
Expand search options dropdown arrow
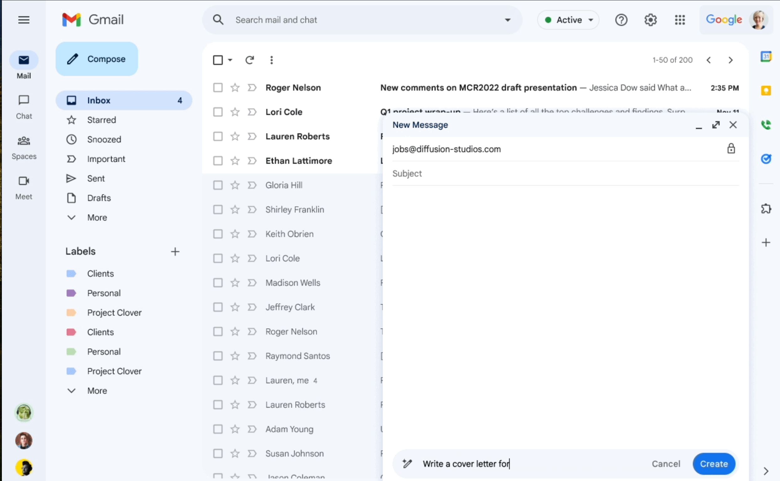pyautogui.click(x=508, y=20)
